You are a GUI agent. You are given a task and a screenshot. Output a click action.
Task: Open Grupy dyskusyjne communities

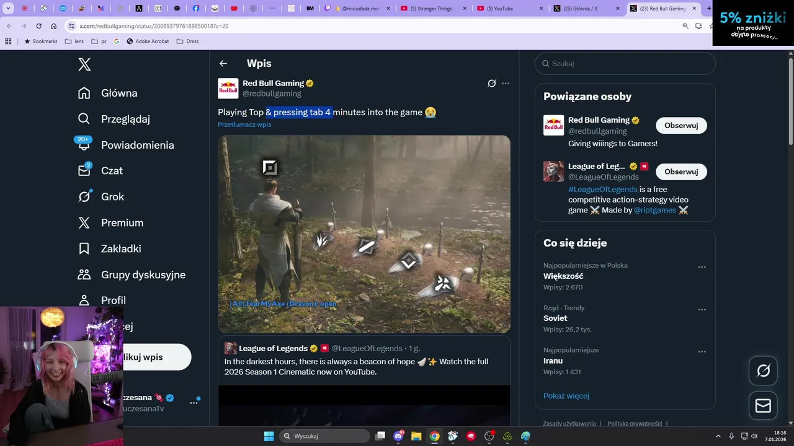[x=132, y=275]
